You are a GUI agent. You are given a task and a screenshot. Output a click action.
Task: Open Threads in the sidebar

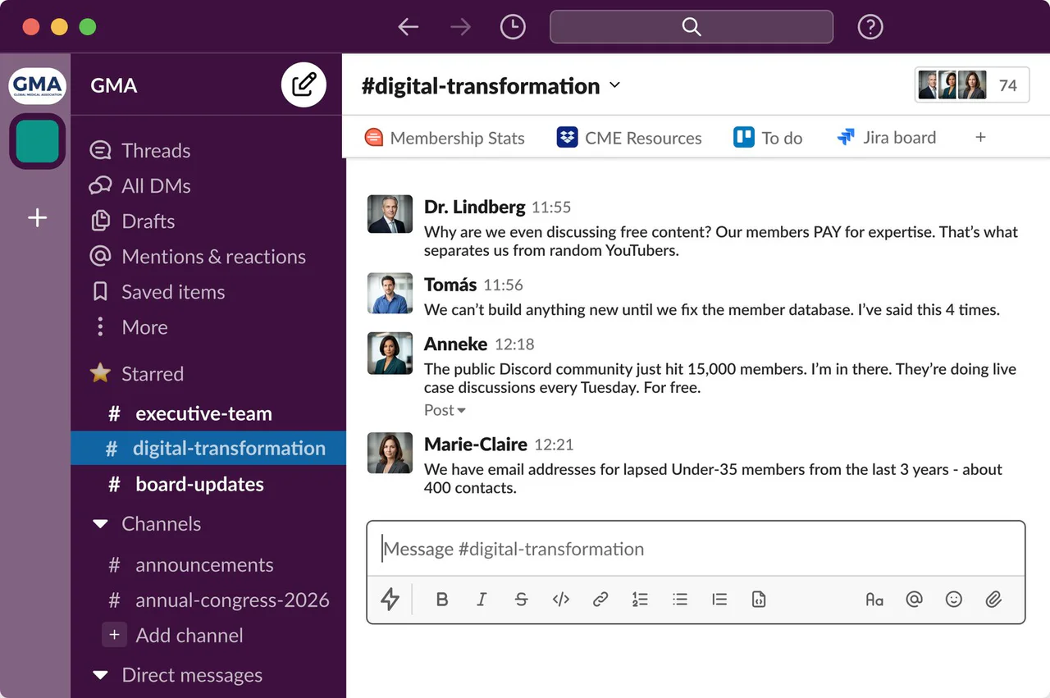[x=139, y=151]
